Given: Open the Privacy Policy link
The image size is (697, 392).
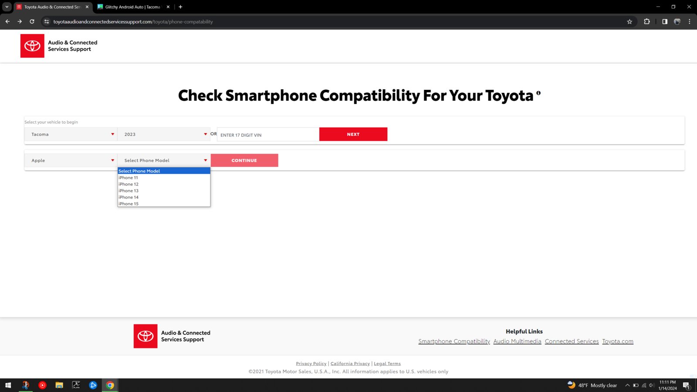Looking at the screenshot, I should point(311,364).
